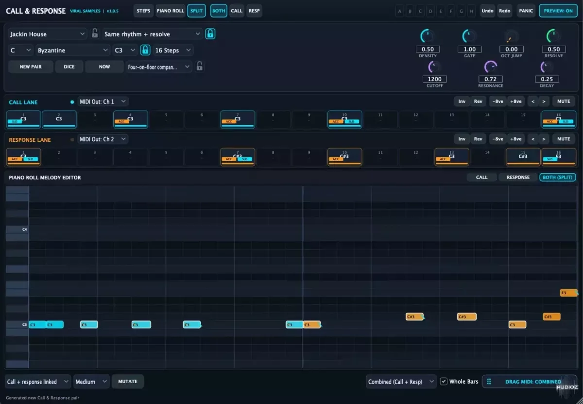Open the Call + response linked dropdown

pyautogui.click(x=38, y=382)
